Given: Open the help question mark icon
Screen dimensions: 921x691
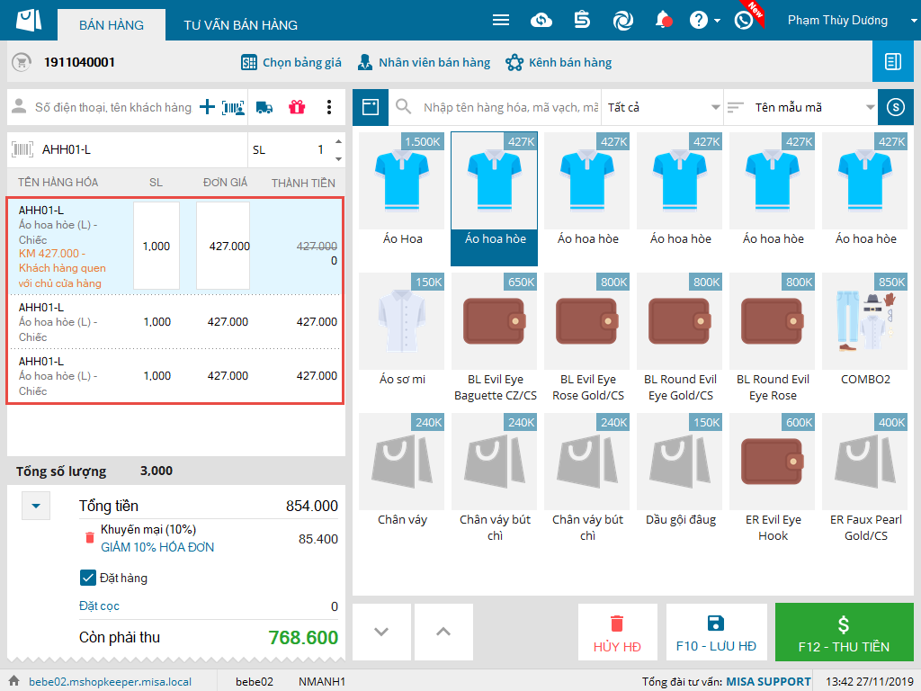Looking at the screenshot, I should (698, 21).
